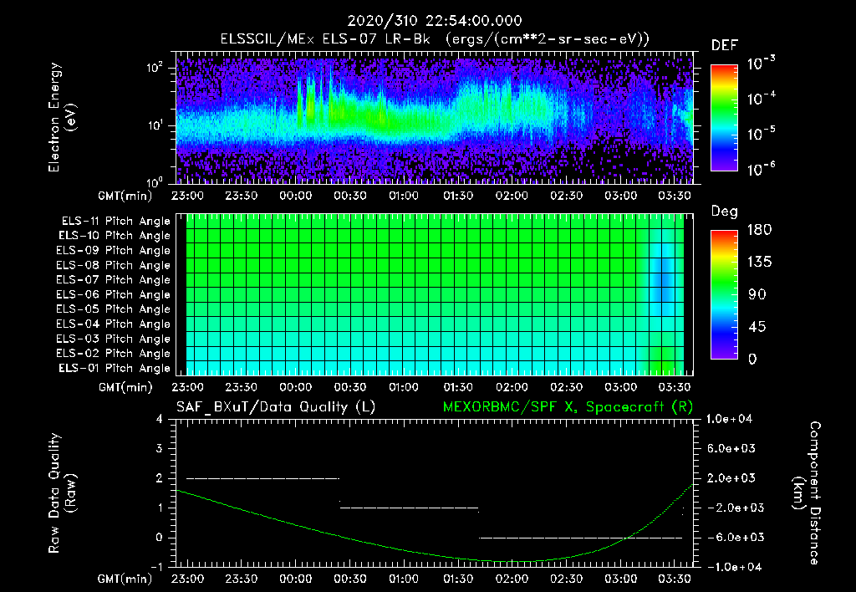Select the ELS-04 Pitch Angle row label
Viewport: 856px width, 592px height.
point(113,324)
